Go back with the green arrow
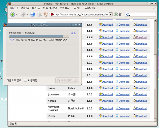This screenshot has height=128, width=159. 12,15
